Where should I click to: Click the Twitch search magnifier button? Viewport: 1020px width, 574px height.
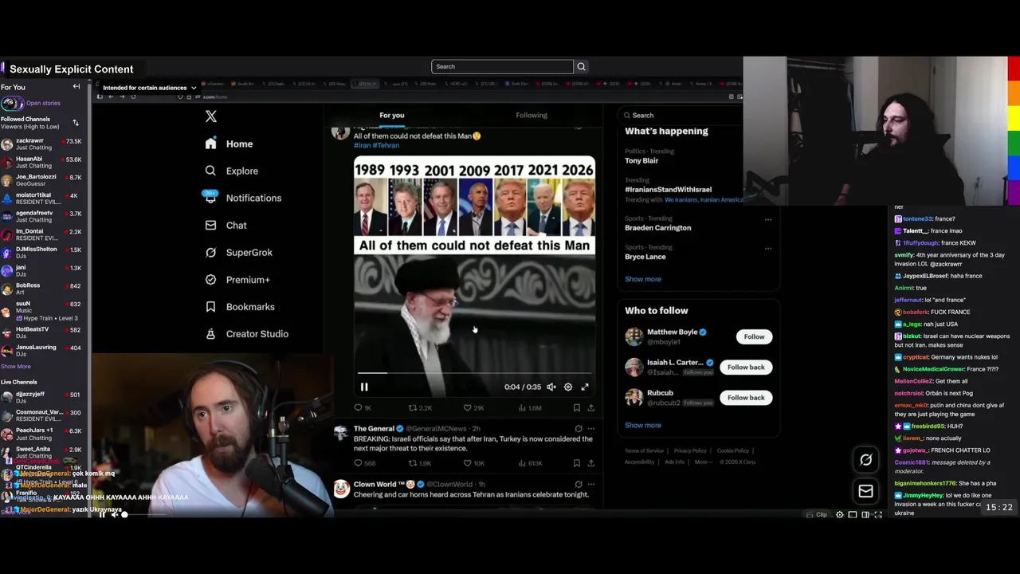click(x=581, y=66)
